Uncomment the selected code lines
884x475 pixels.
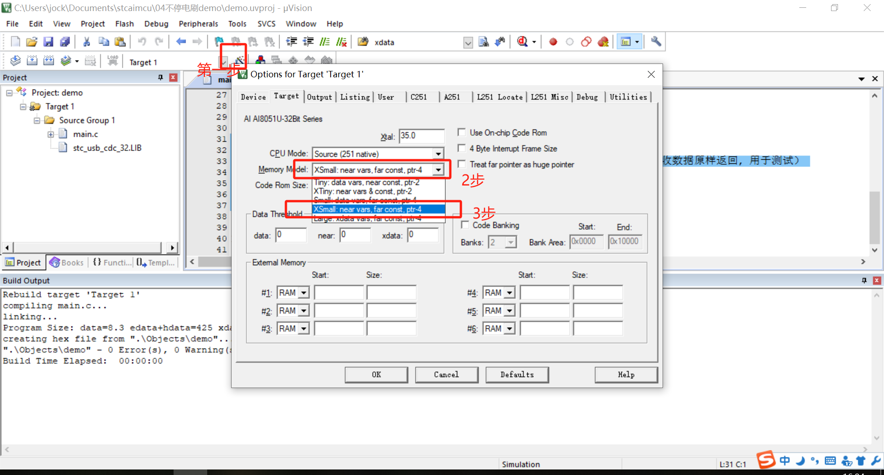tap(341, 42)
